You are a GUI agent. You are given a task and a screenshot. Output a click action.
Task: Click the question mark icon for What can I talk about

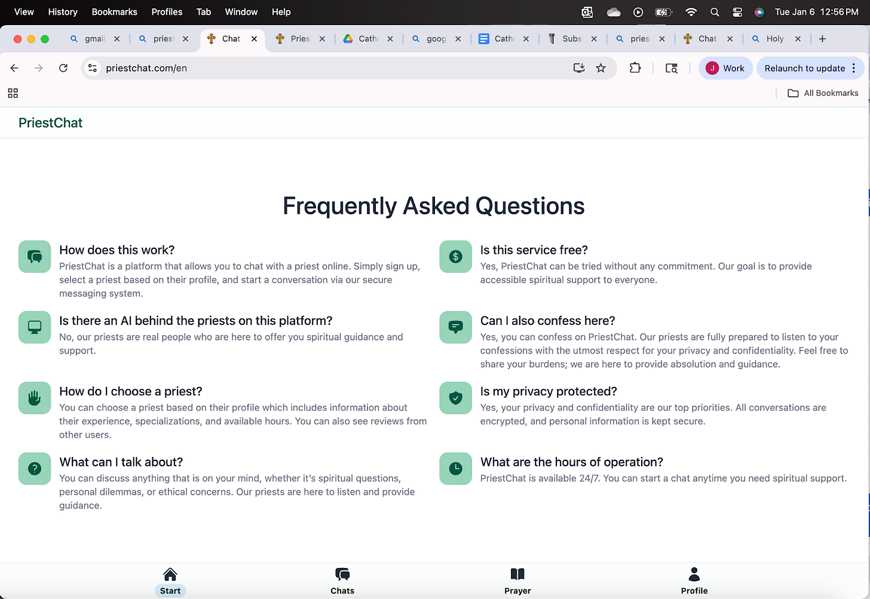coord(35,469)
